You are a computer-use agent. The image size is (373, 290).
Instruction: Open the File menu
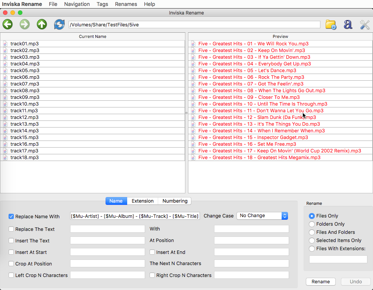click(53, 4)
